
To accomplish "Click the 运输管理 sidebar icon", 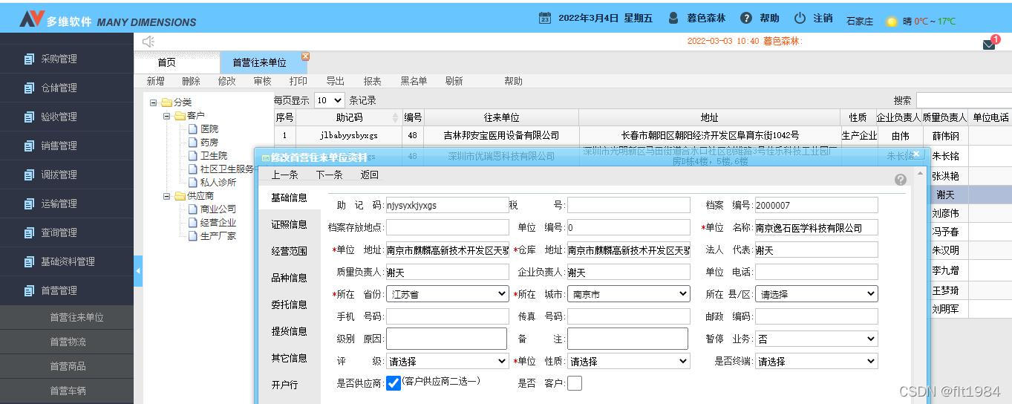I will pos(29,203).
